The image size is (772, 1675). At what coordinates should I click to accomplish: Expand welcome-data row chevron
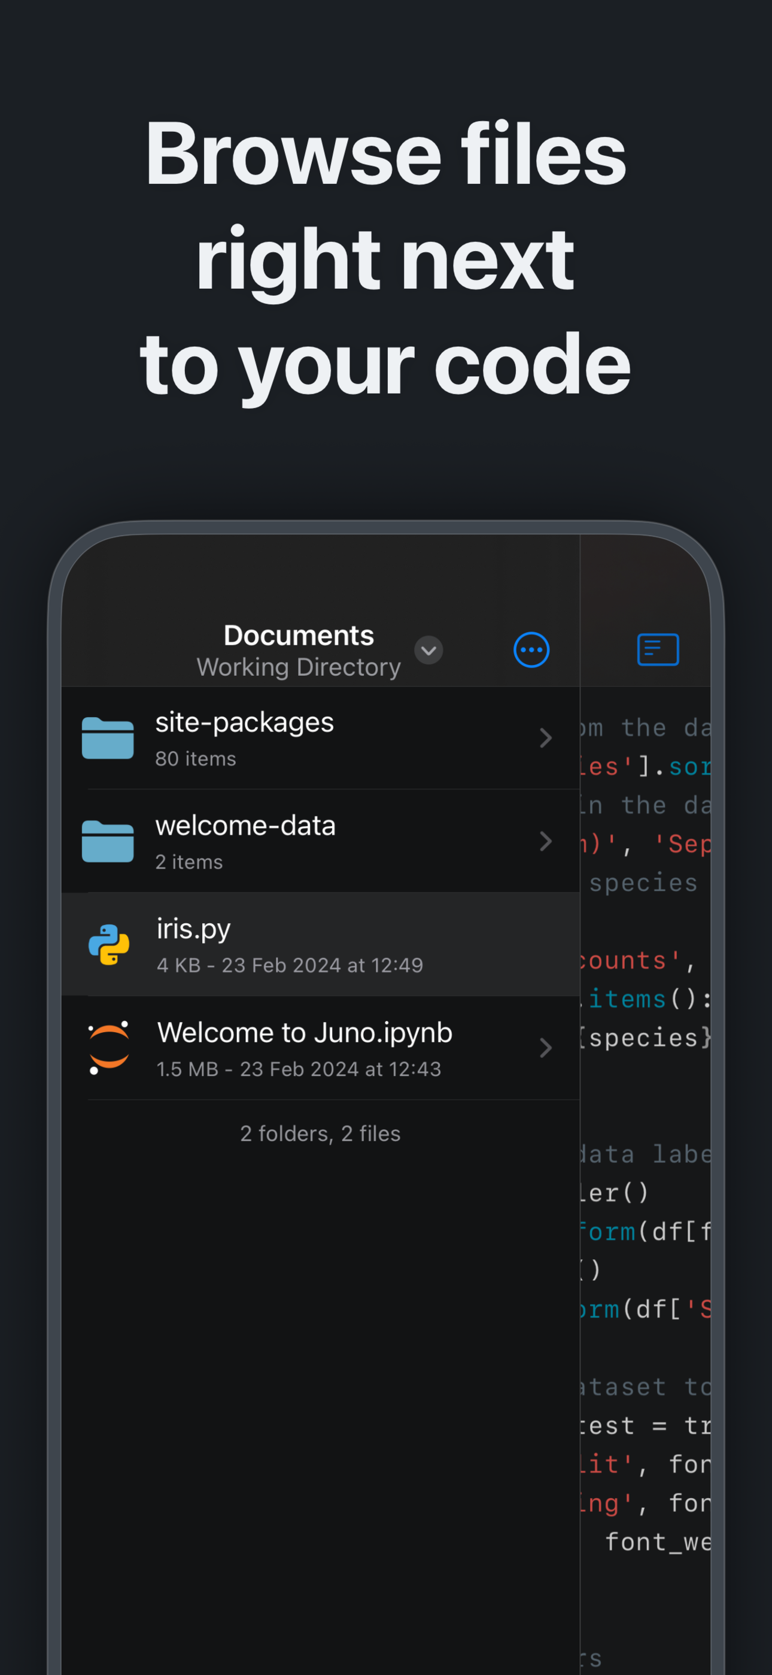(x=545, y=842)
